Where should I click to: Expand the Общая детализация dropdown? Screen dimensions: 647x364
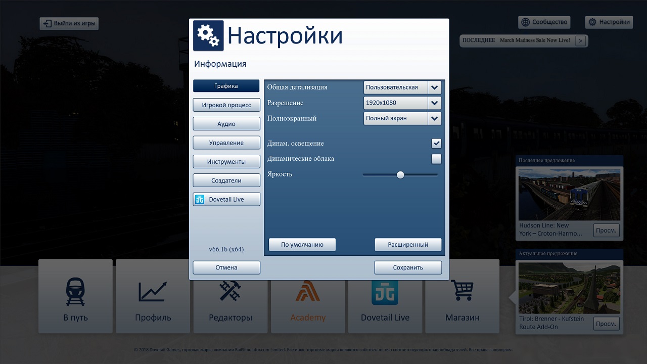pos(434,87)
